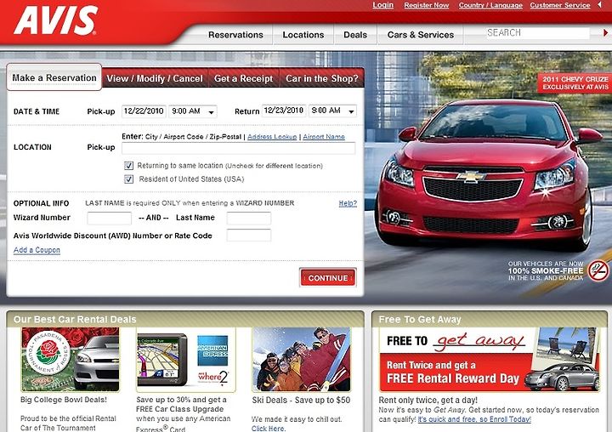The width and height of the screenshot is (612, 432).
Task: Click the Address Lookup link
Action: tap(272, 137)
